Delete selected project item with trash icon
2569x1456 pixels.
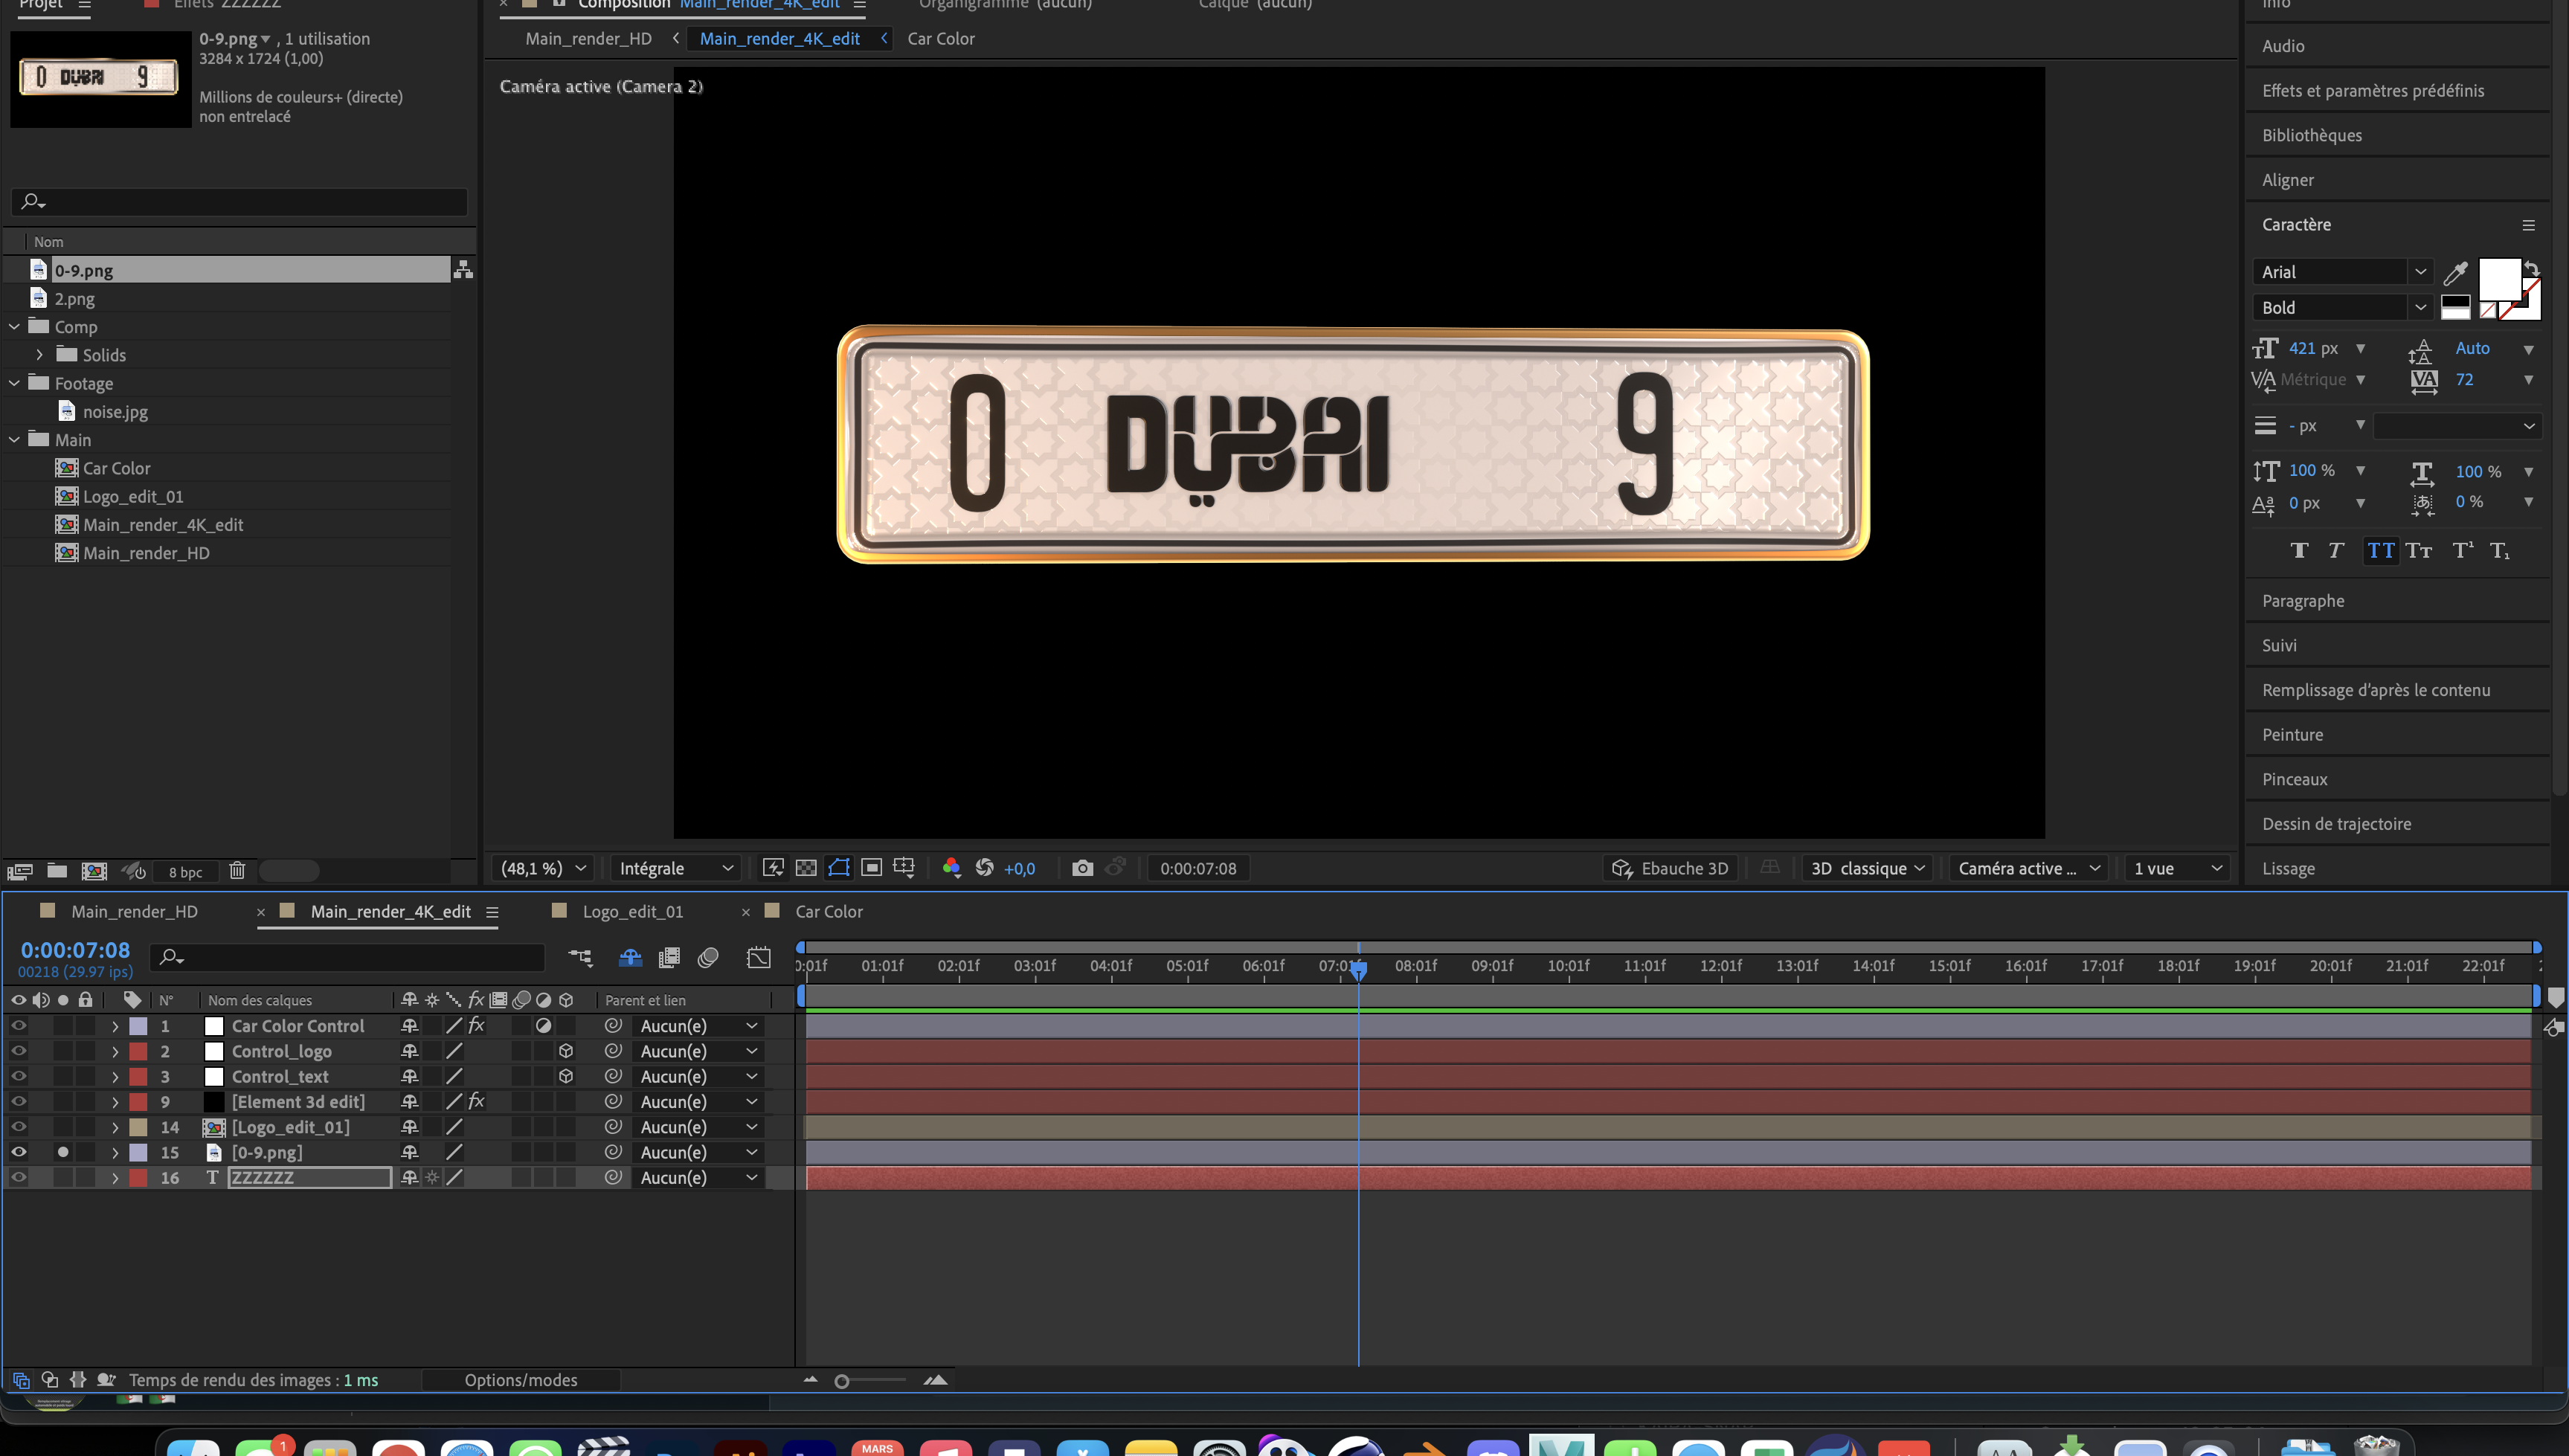[x=237, y=871]
